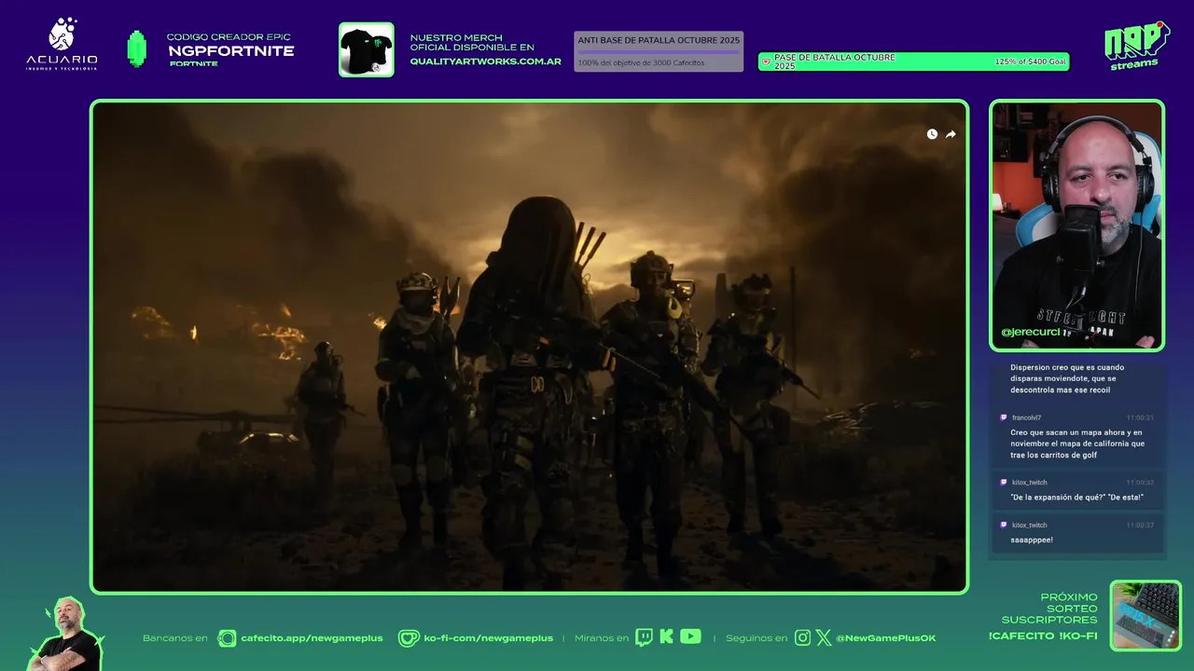Click the 'Bancanos en' footer label
Image resolution: width=1194 pixels, height=671 pixels.
pyautogui.click(x=175, y=638)
